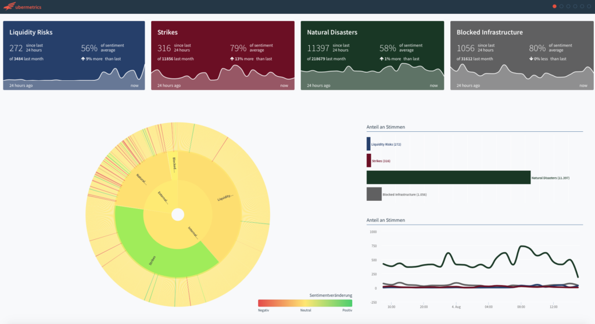Click the Natural Disasters (11.397) bar label

click(x=550, y=178)
